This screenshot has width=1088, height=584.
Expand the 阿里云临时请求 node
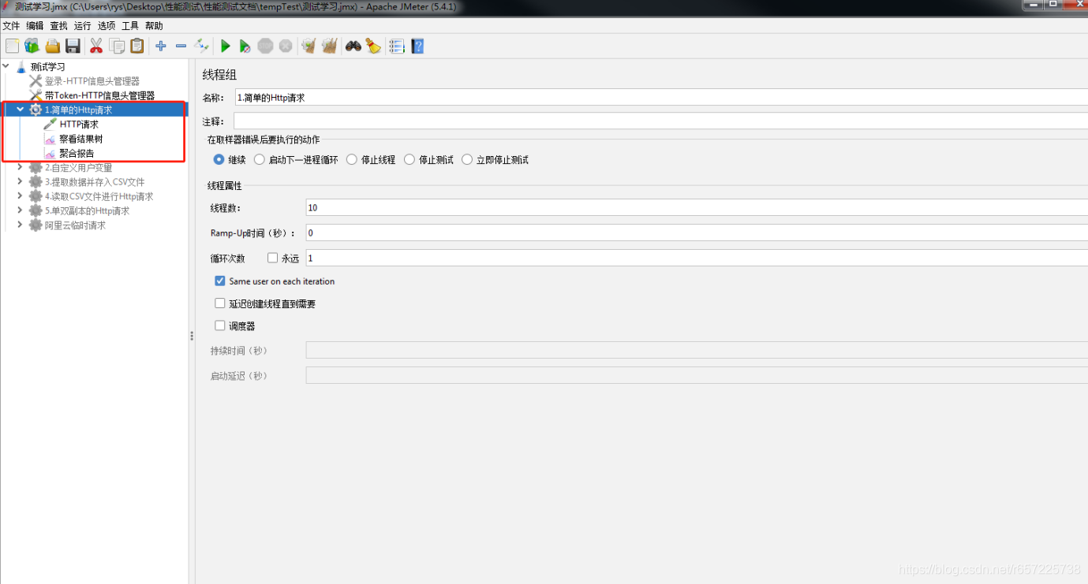click(x=21, y=225)
